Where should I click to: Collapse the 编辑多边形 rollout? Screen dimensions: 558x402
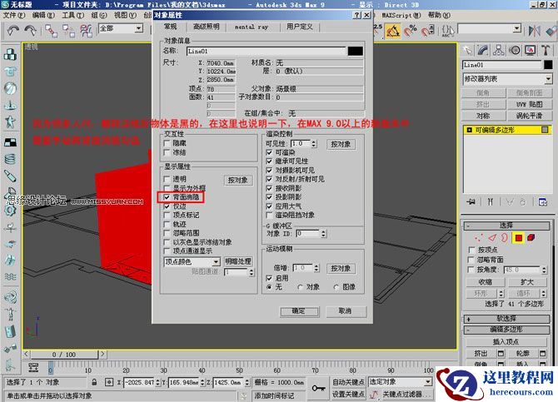[506, 330]
